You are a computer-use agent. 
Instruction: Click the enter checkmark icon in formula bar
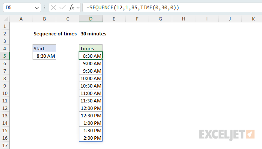coord(63,7)
